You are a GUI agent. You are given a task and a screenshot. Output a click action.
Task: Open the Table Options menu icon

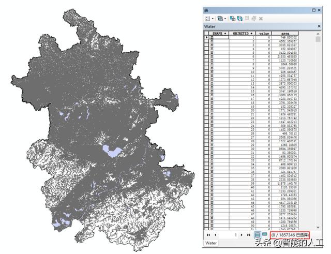click(206, 18)
